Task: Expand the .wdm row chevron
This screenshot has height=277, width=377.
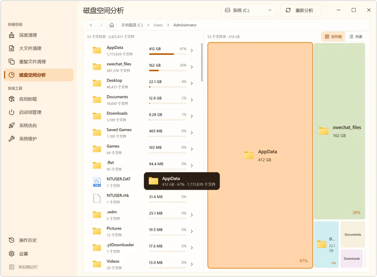Action: click(x=192, y=215)
